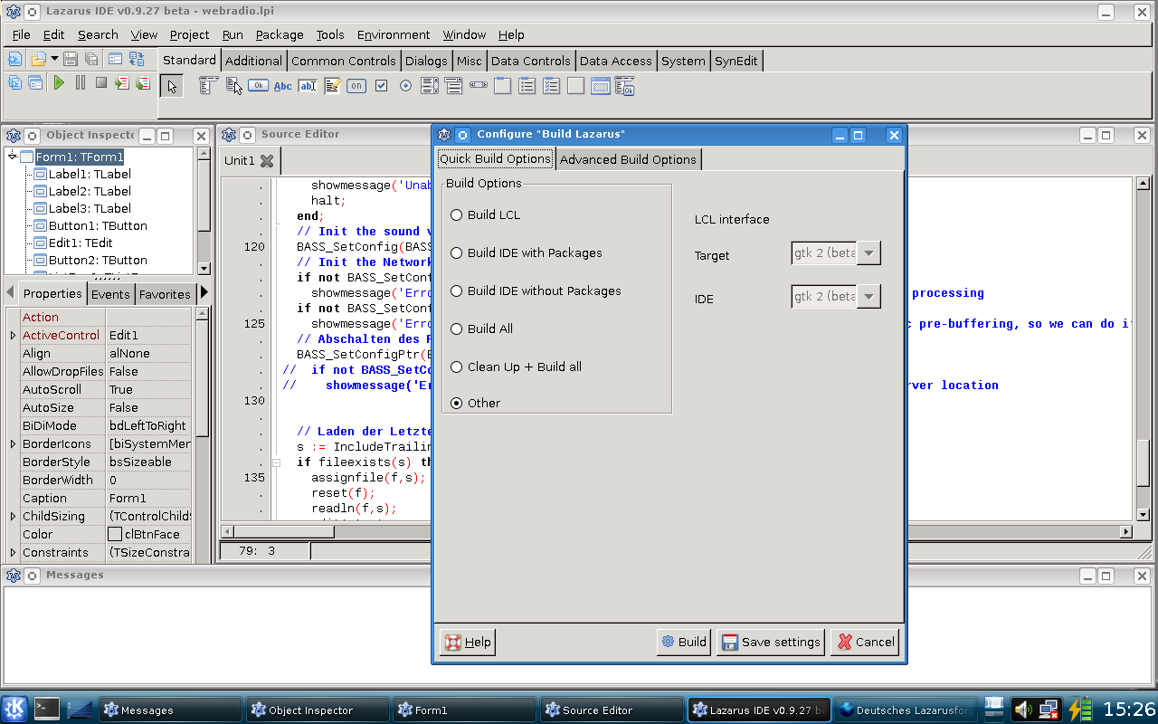Viewport: 1158px width, 724px height.
Task: Click the Save icon in main toolbar
Action: coord(71,60)
